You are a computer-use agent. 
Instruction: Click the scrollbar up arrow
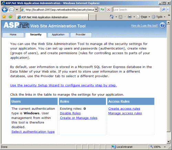168,23
